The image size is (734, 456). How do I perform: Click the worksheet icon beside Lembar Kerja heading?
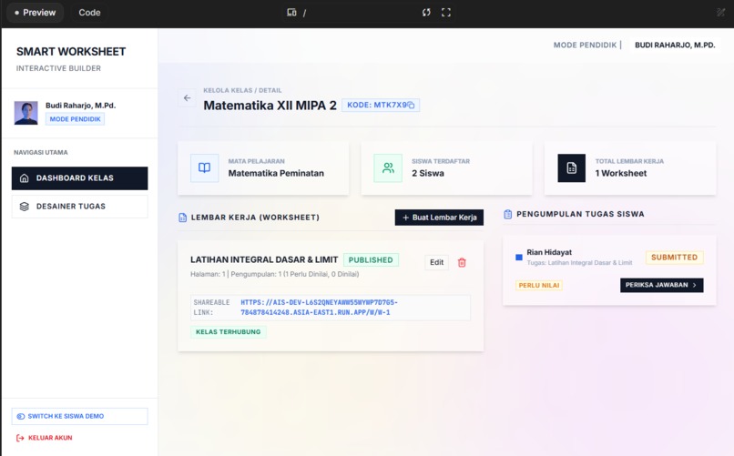click(182, 218)
